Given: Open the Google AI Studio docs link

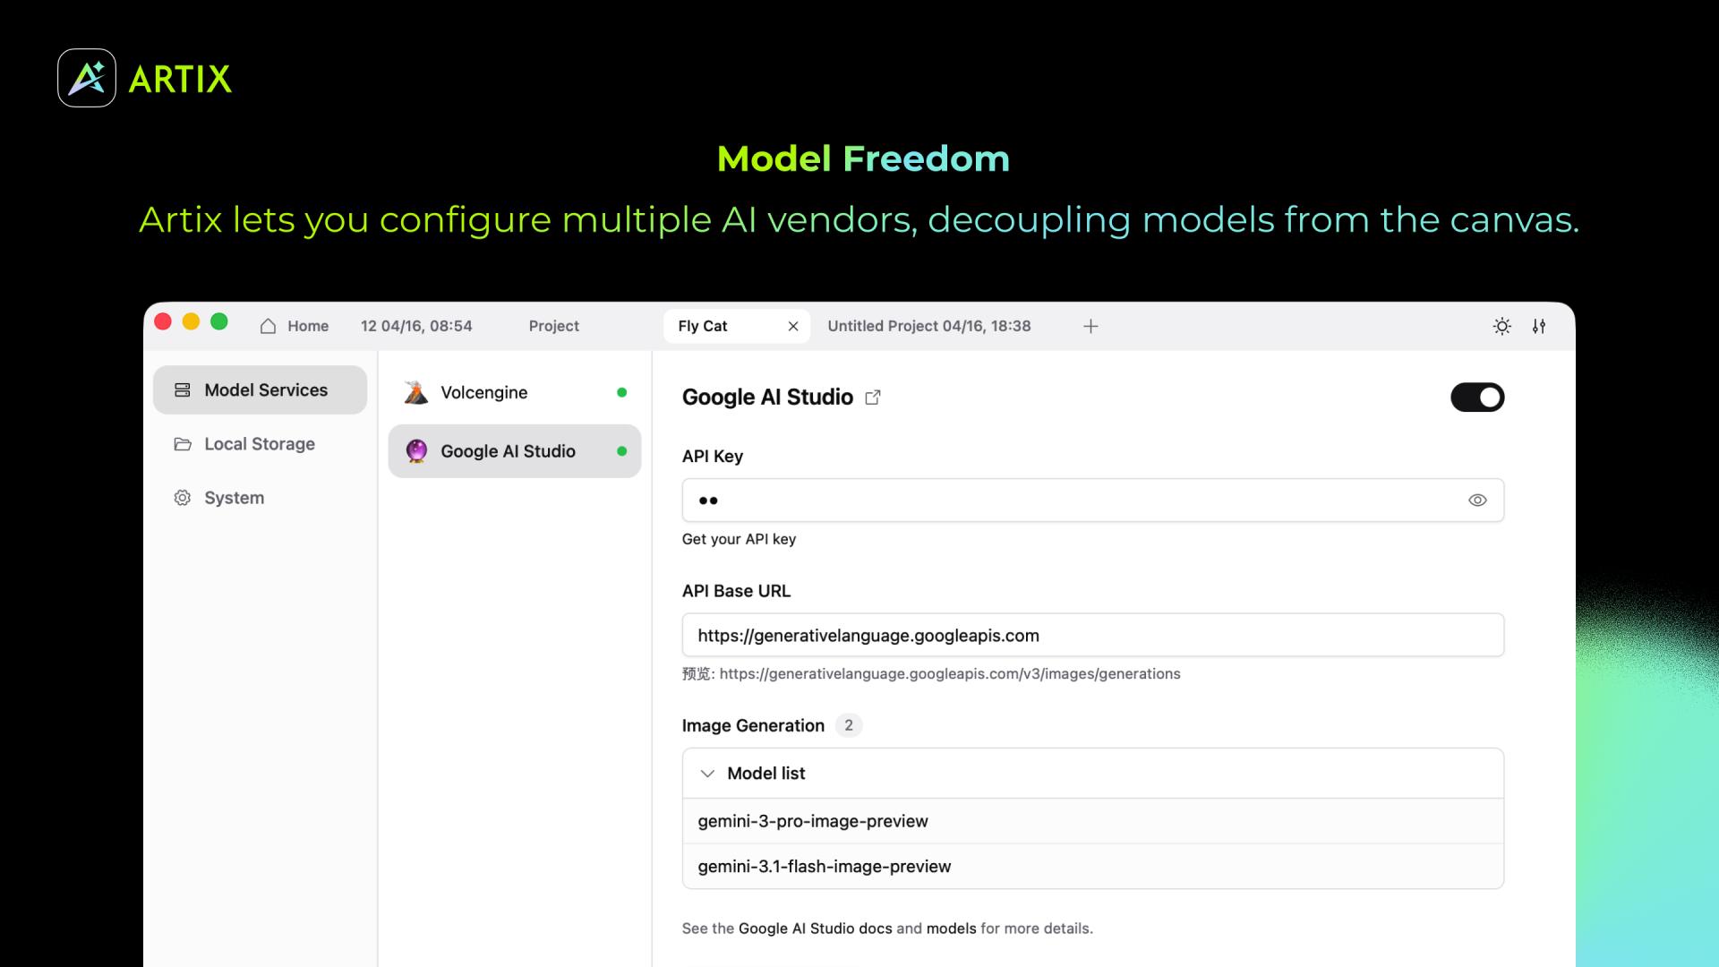Looking at the screenshot, I should coord(815,928).
